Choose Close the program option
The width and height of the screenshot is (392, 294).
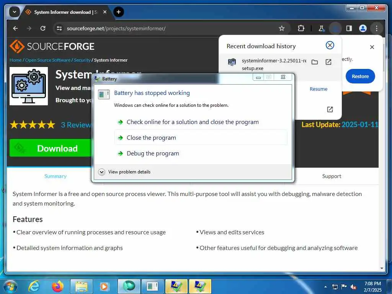click(x=201, y=137)
